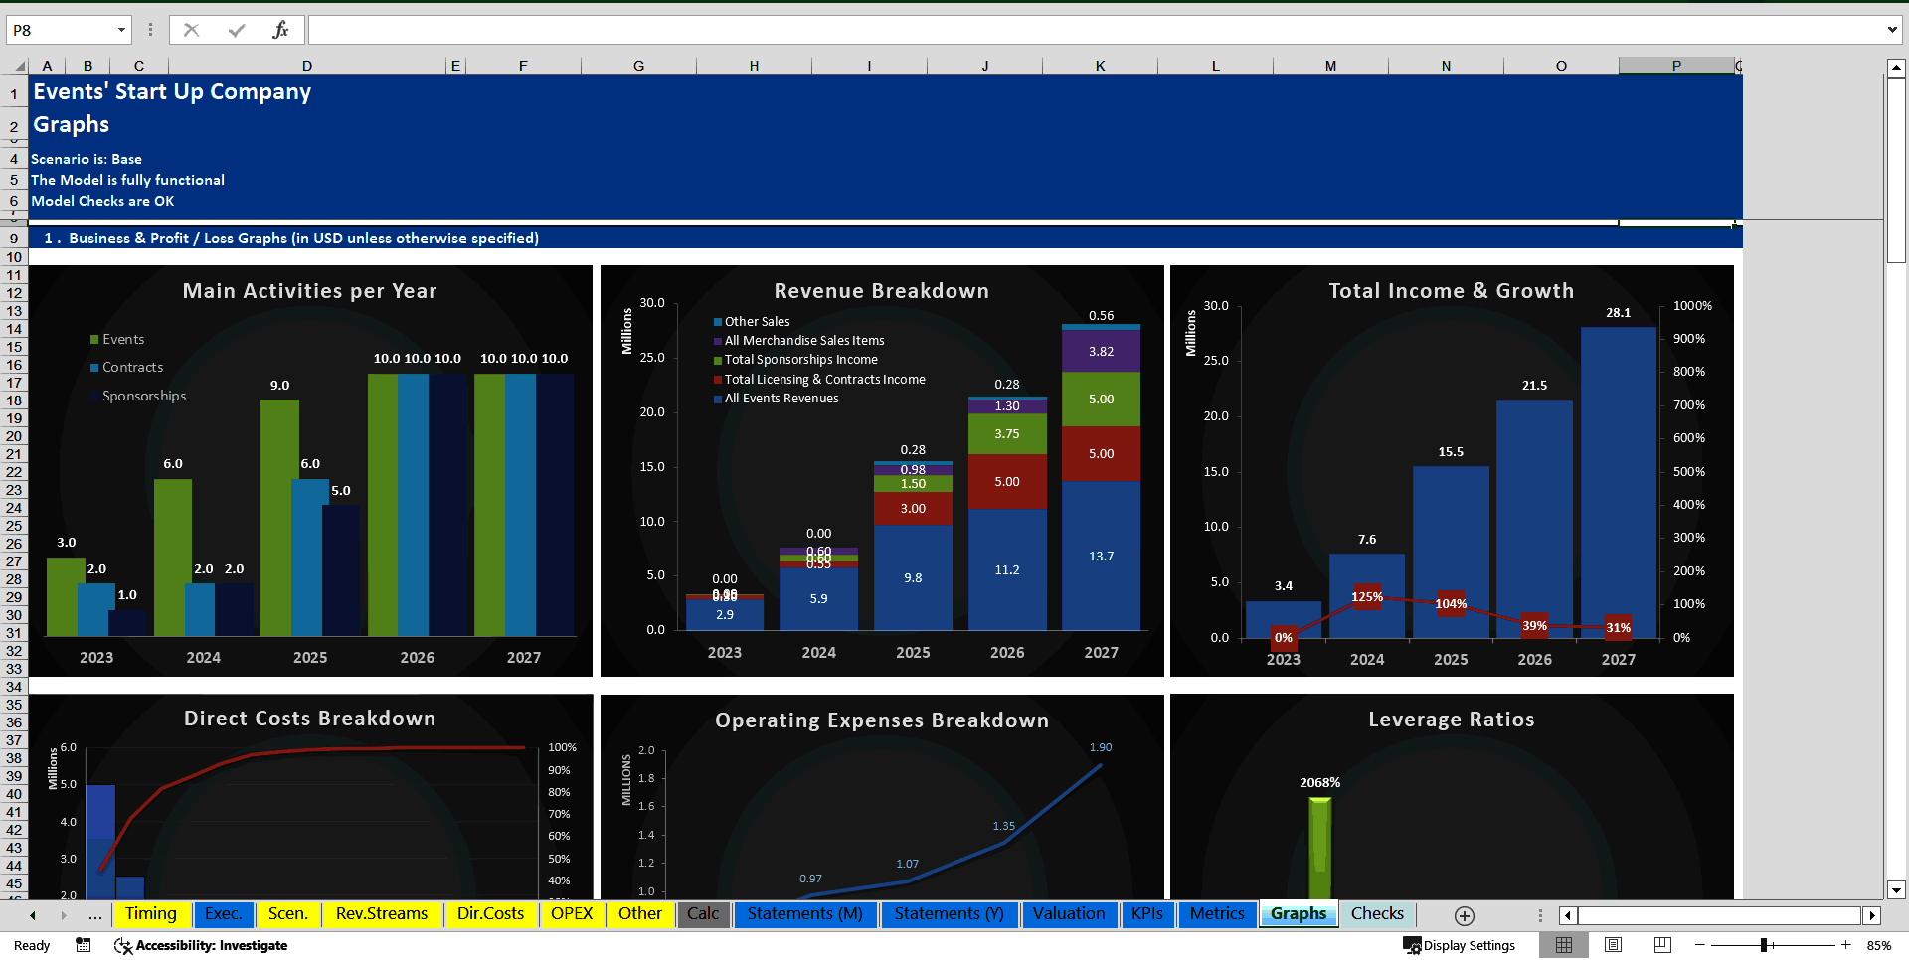The width and height of the screenshot is (1909, 960).
Task: Switch to Normal view icon
Action: pyautogui.click(x=1564, y=945)
